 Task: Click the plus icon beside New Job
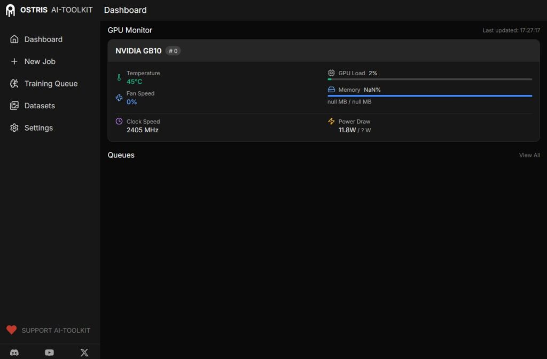click(14, 61)
